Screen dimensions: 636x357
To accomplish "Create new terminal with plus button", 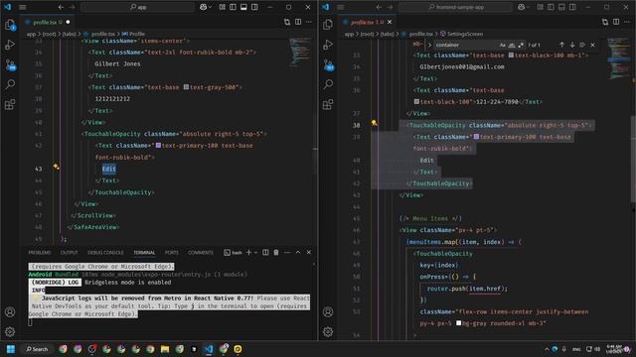I will tap(248, 252).
